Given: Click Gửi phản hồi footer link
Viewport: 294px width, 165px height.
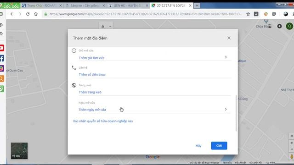Looking at the screenshot, I should (255, 163).
